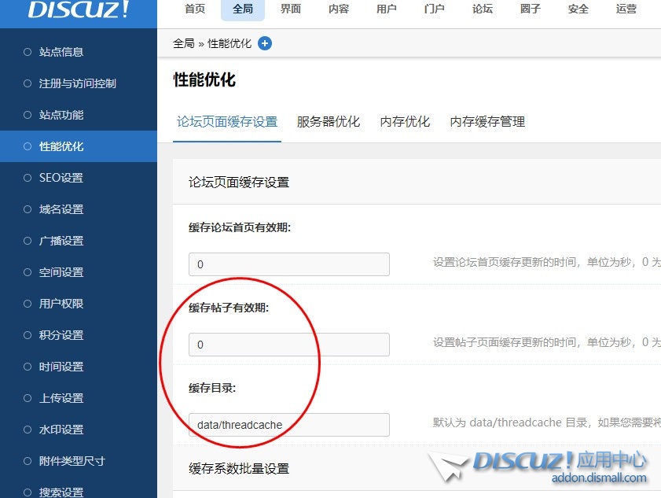Open SEO设置 from the sidebar
The image size is (661, 498).
61,178
